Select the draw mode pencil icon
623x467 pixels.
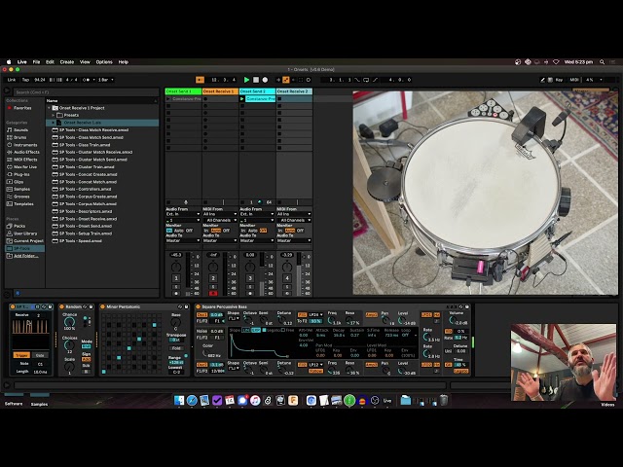pyautogui.click(x=542, y=80)
